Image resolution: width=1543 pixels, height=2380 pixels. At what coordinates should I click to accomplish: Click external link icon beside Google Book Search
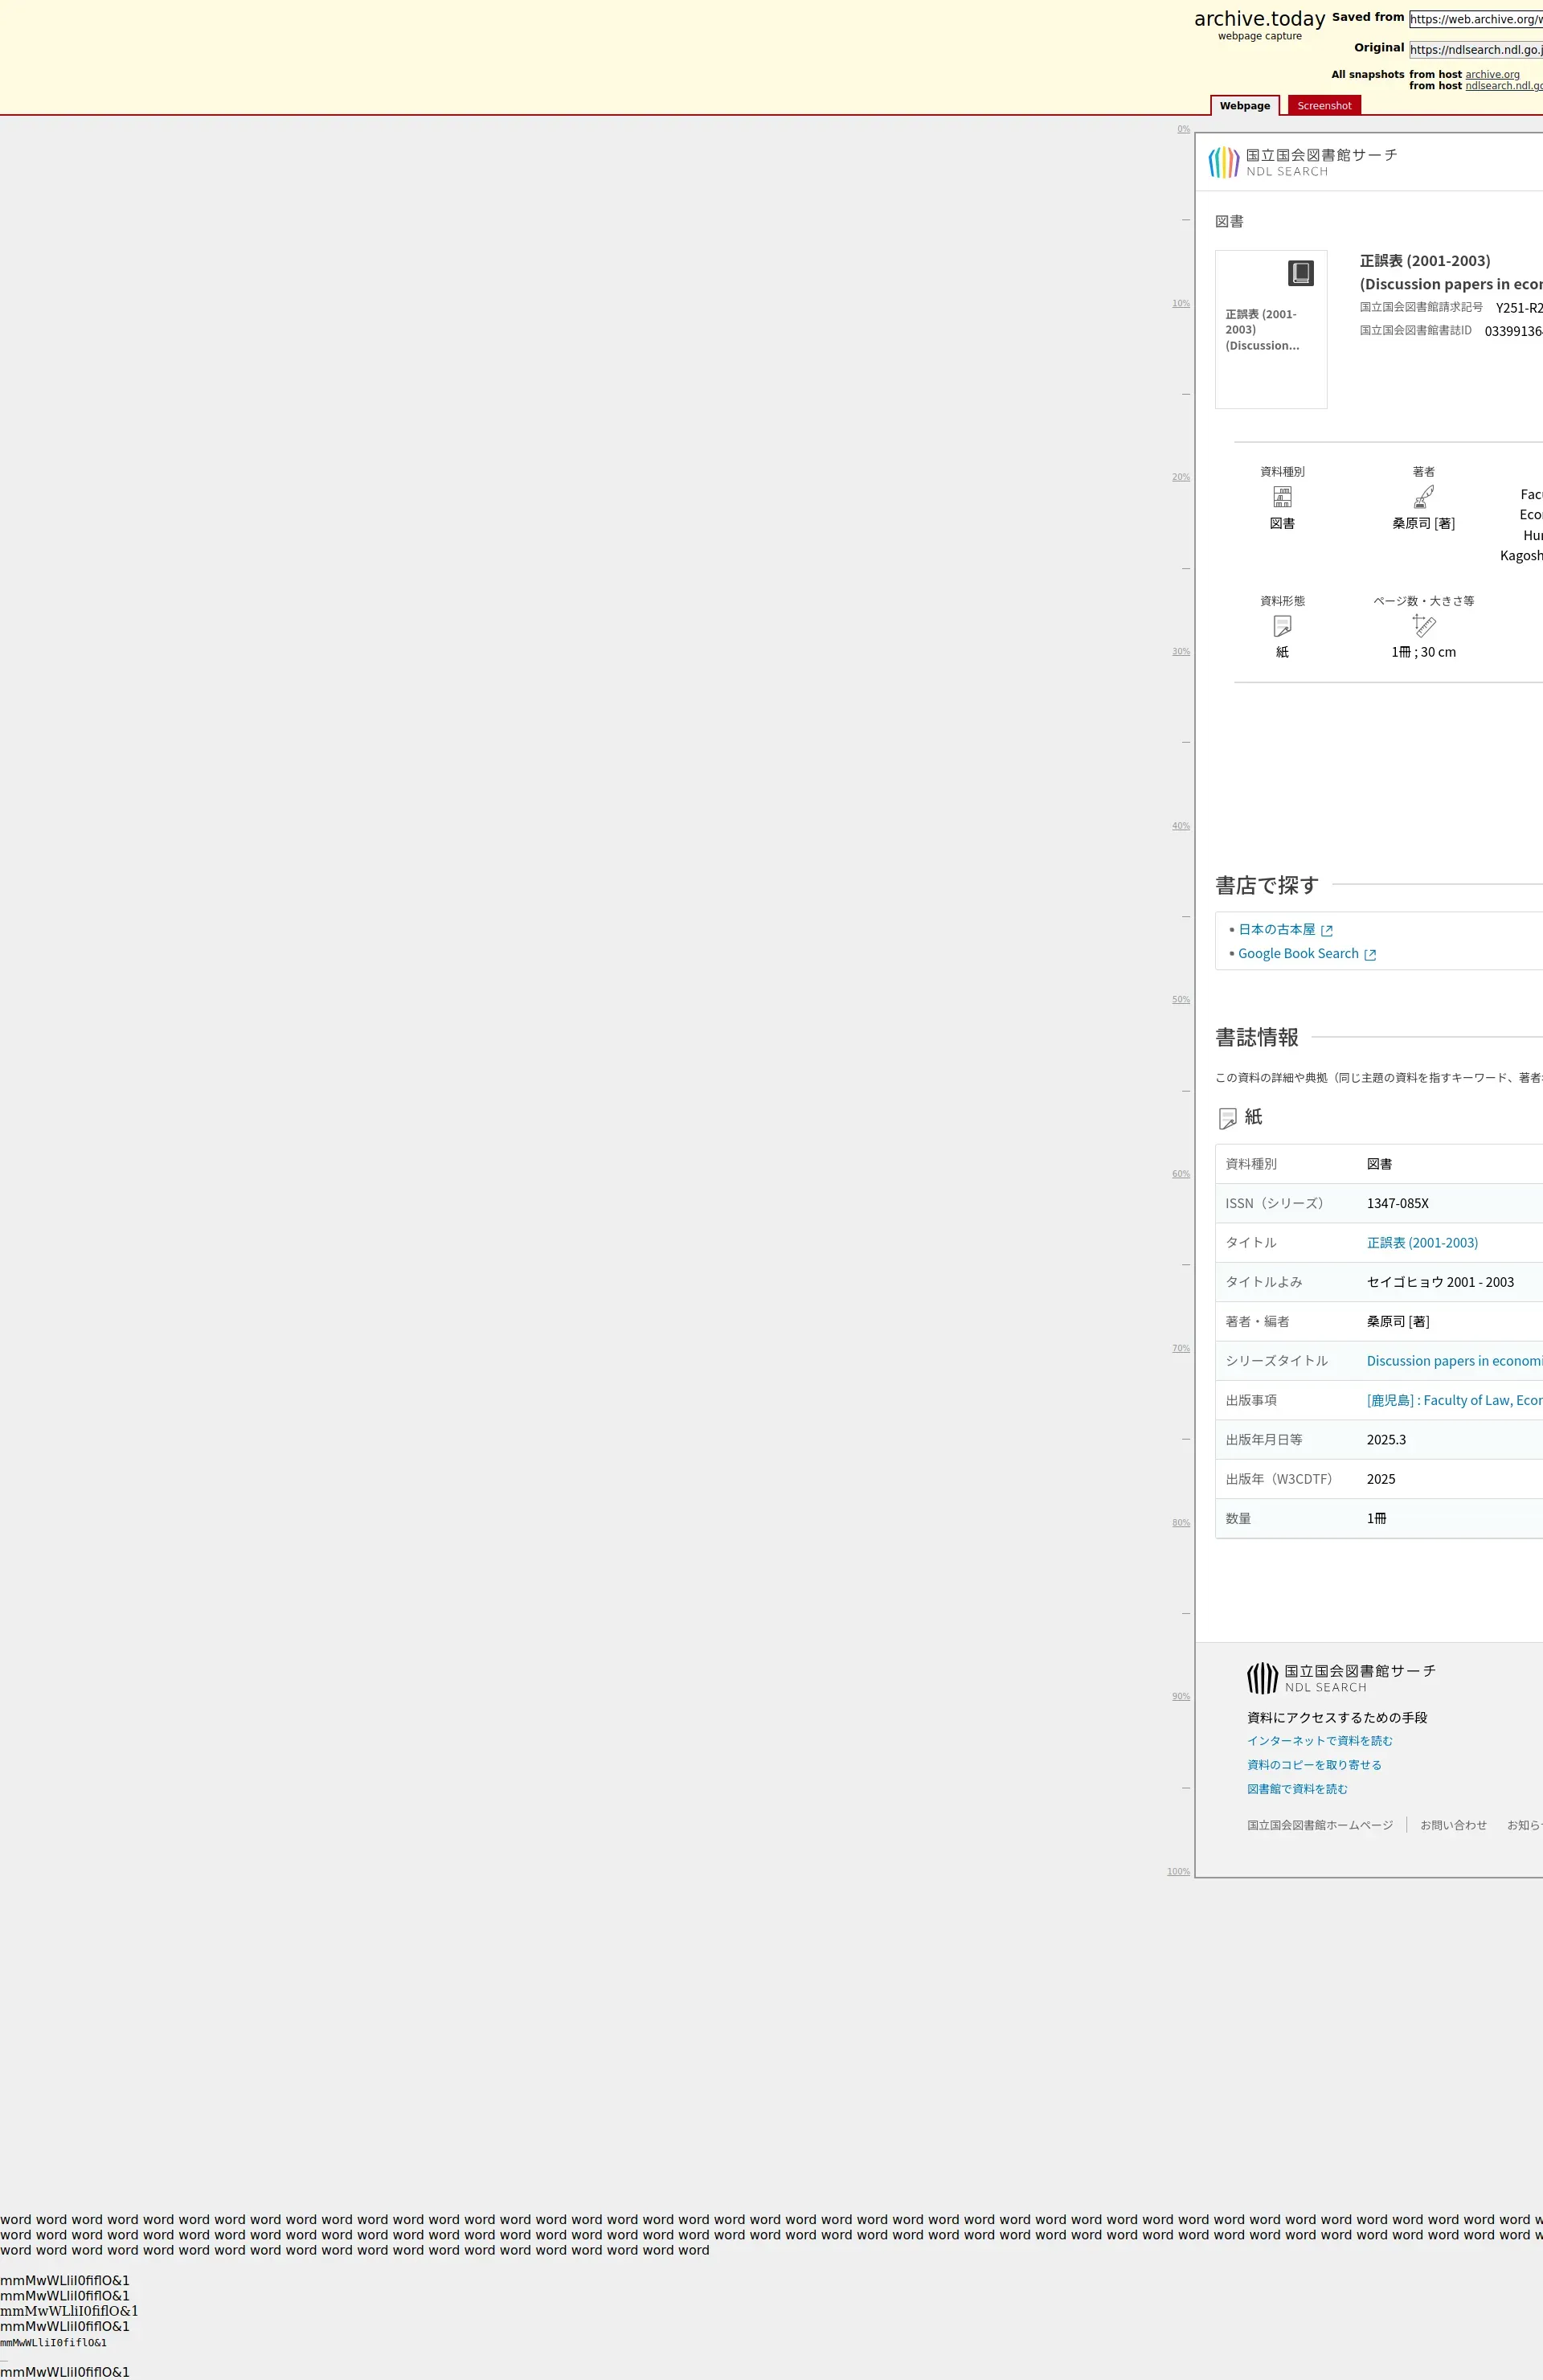[1370, 955]
